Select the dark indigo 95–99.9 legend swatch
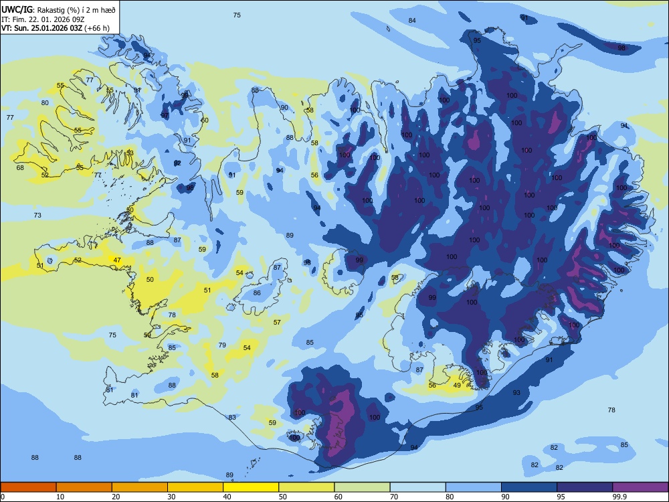Viewport: 669px width, 502px height. coord(585,487)
